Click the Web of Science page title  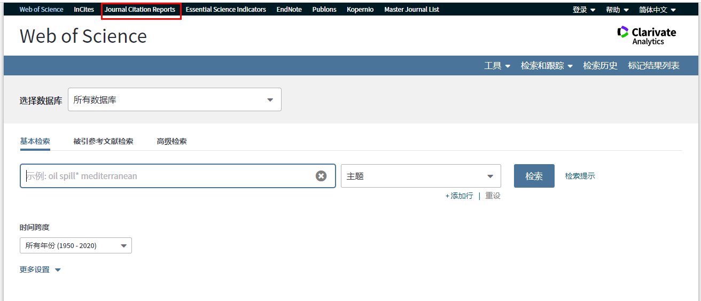(83, 36)
